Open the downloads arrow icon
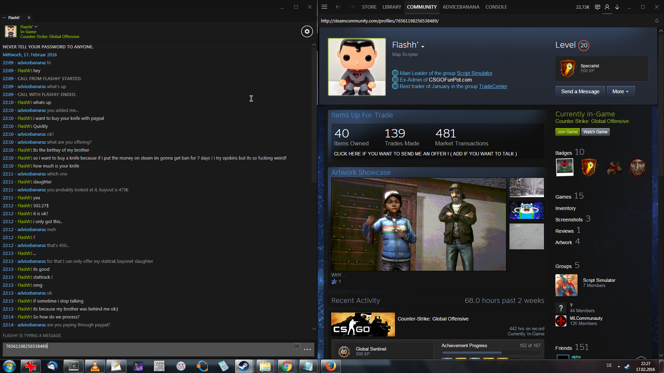664x373 pixels. (617, 7)
